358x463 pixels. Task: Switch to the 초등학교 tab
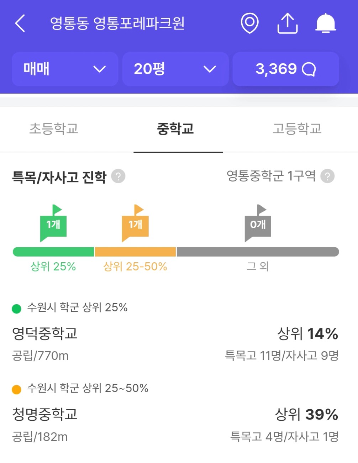pyautogui.click(x=54, y=129)
